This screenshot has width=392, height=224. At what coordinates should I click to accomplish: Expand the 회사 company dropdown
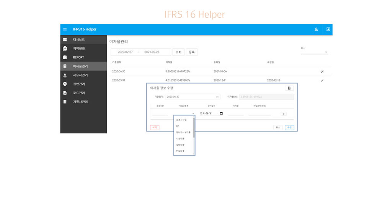point(326,52)
